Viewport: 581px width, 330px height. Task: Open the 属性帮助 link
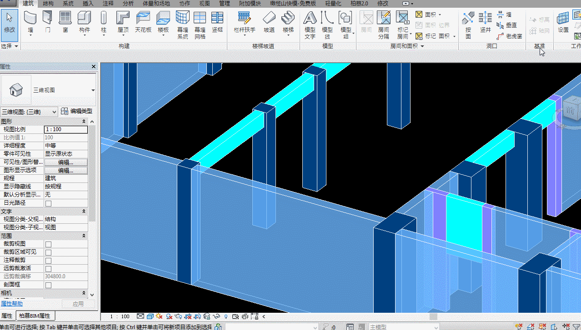pos(11,304)
